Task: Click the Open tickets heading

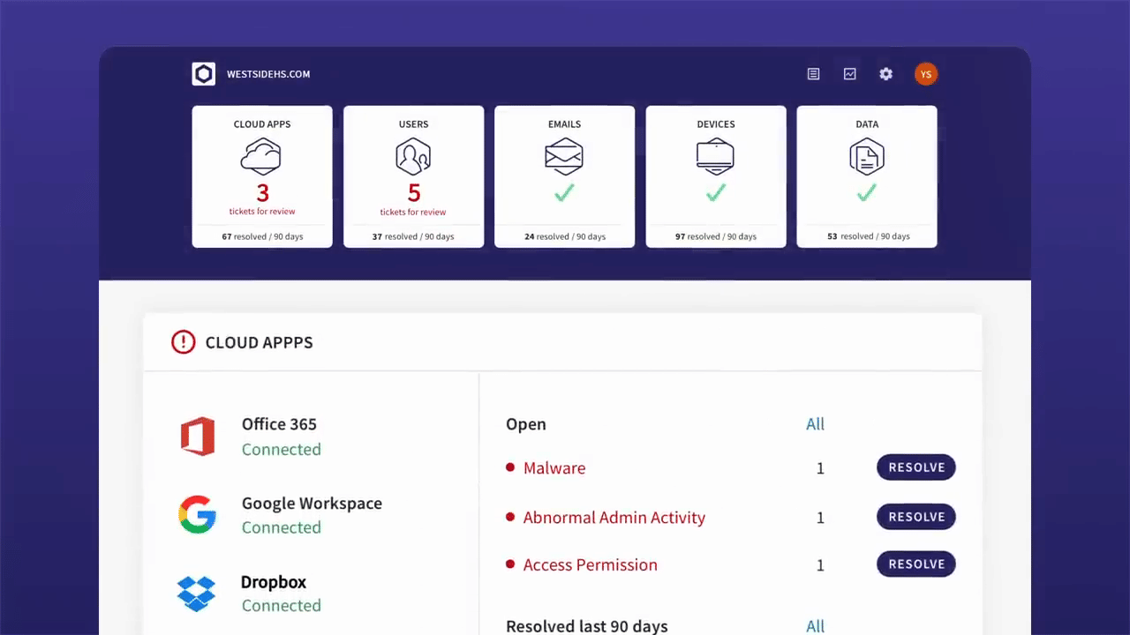Action: (526, 424)
